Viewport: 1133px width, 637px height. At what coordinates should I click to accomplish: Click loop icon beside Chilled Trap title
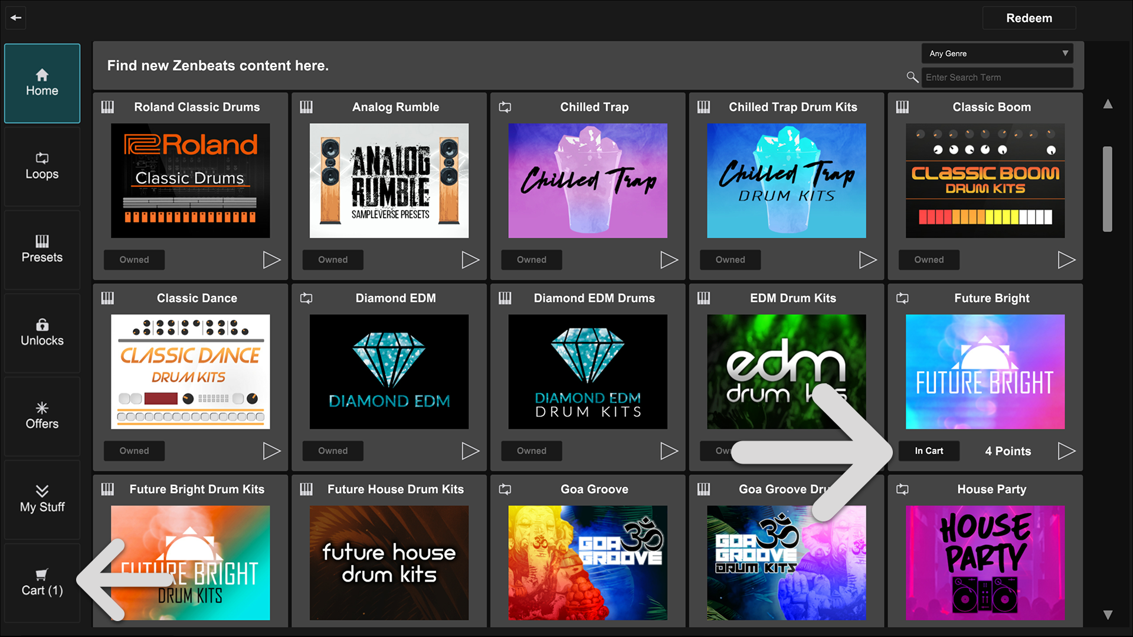point(505,107)
